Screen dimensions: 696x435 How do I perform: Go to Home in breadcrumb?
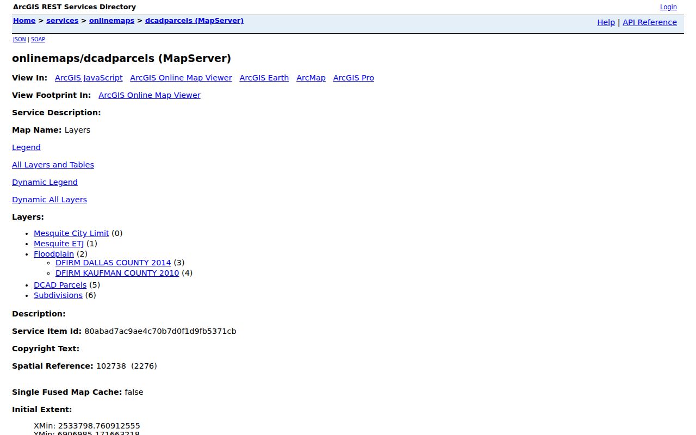pyautogui.click(x=24, y=21)
